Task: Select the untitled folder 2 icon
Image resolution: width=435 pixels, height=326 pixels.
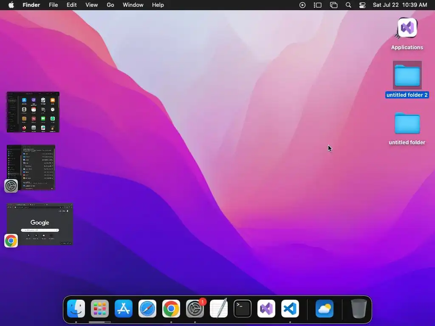Action: (x=407, y=75)
